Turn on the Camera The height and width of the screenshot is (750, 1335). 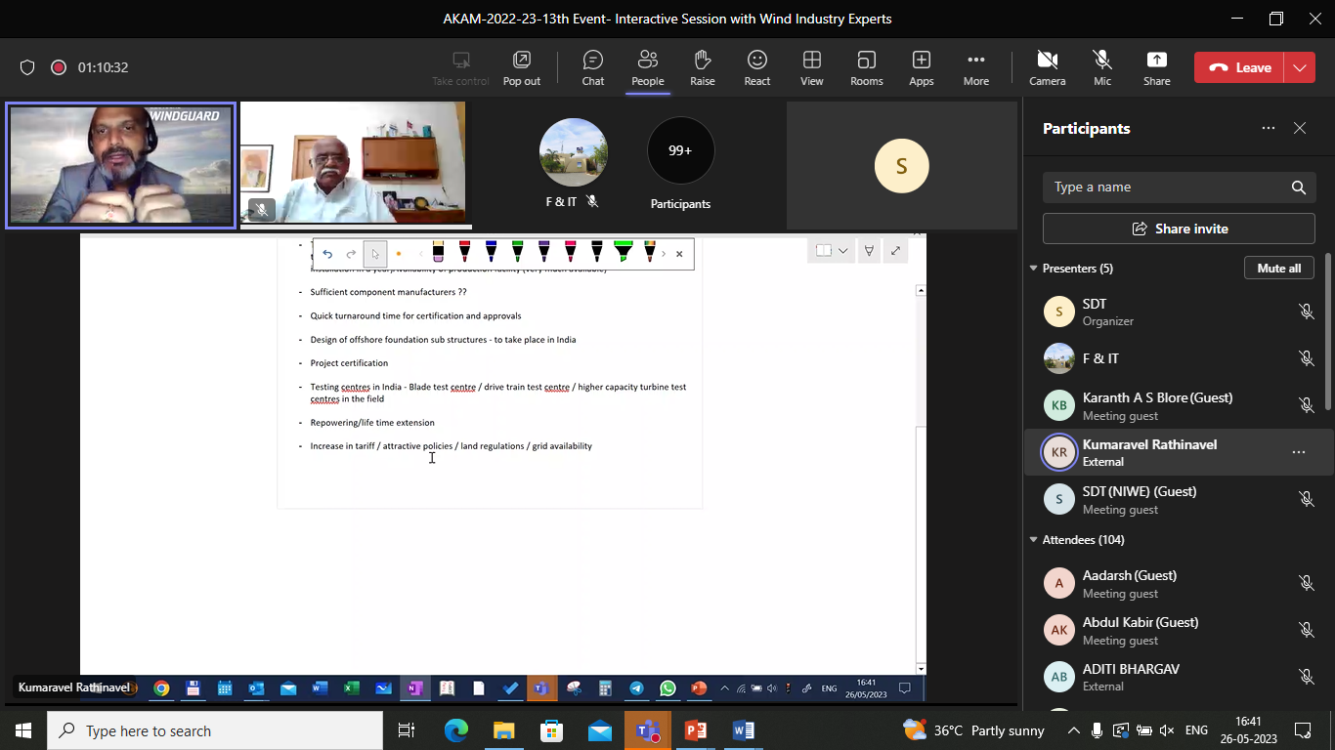click(1047, 67)
